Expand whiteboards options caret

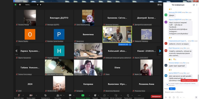pos(121,95)
